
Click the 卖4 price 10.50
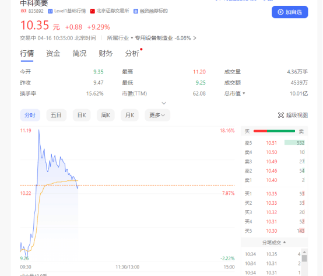click(272, 152)
